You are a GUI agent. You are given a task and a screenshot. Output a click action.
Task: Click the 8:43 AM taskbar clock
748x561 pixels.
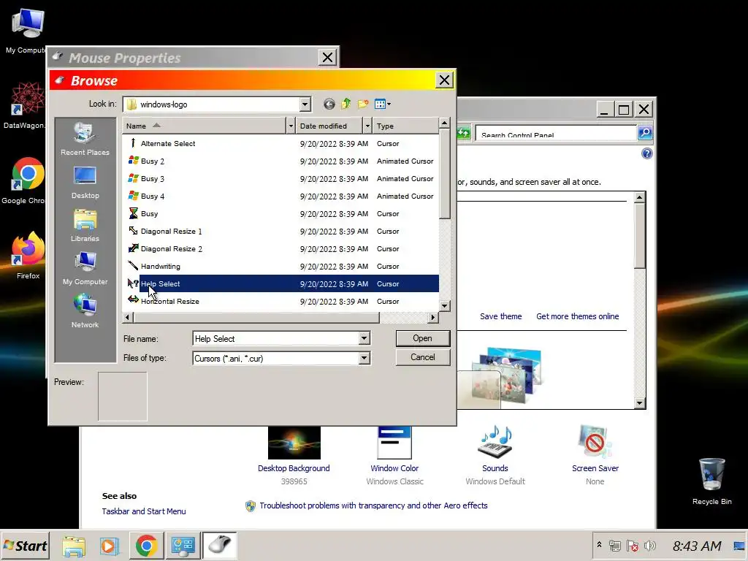click(x=697, y=546)
